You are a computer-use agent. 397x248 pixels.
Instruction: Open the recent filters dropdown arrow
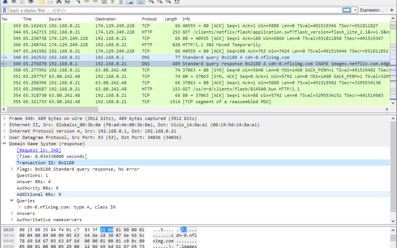point(355,10)
